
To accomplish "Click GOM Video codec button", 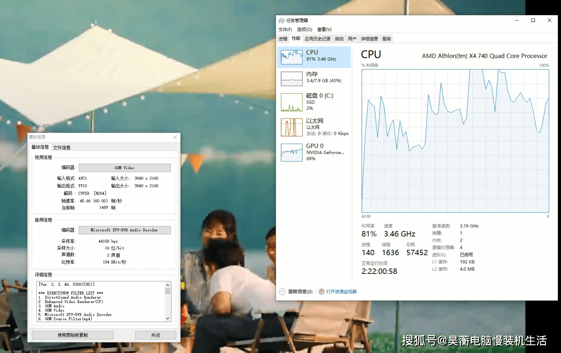I will [x=125, y=168].
